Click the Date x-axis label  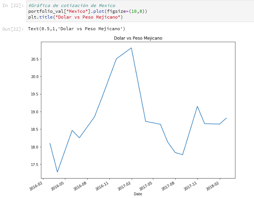pyautogui.click(x=138, y=194)
